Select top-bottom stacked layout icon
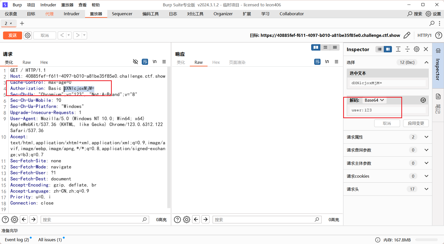 [x=325, y=47]
